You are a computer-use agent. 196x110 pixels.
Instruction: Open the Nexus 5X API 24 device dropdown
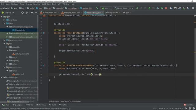pos(124,8)
